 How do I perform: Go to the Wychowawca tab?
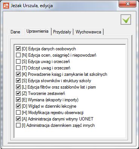pos(89,32)
